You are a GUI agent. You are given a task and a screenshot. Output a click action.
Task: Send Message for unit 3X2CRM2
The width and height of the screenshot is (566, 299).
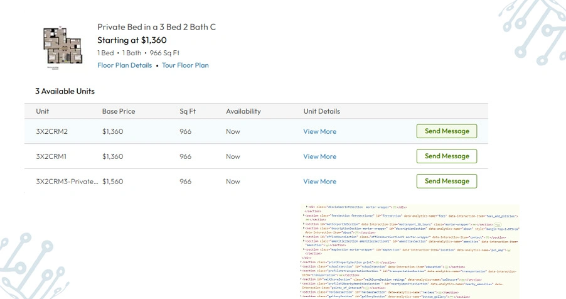[447, 131]
